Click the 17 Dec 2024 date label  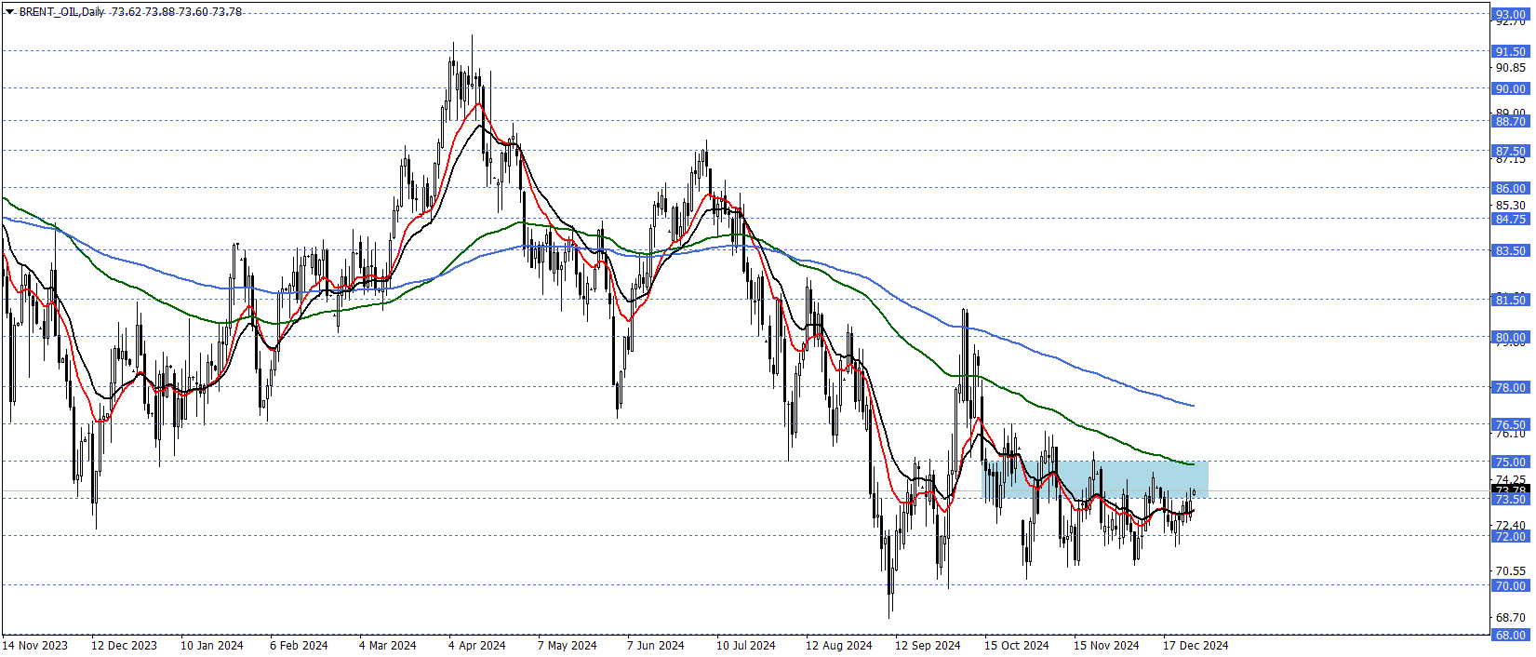click(1195, 645)
